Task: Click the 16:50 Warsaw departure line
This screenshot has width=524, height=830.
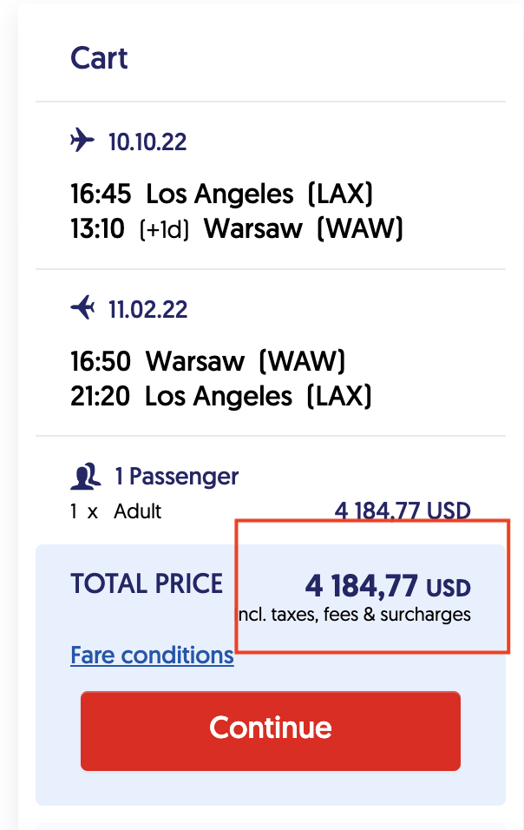Action: 207,360
